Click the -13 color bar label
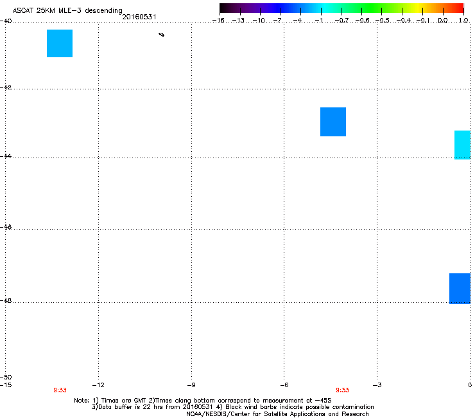The height and width of the screenshot is (418, 475). [238, 21]
